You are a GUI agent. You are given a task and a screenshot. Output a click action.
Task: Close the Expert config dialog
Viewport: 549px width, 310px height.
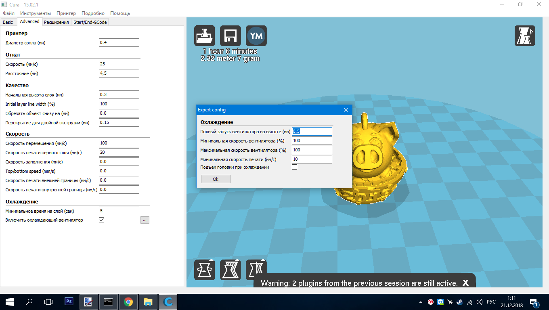point(346,110)
